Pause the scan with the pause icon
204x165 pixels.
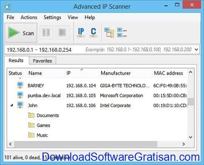[x=46, y=32]
